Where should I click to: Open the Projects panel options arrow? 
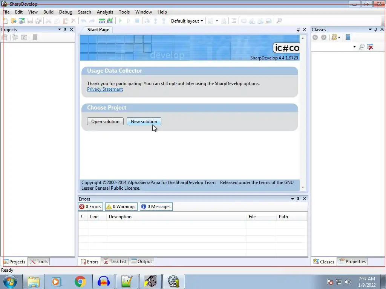[59, 29]
